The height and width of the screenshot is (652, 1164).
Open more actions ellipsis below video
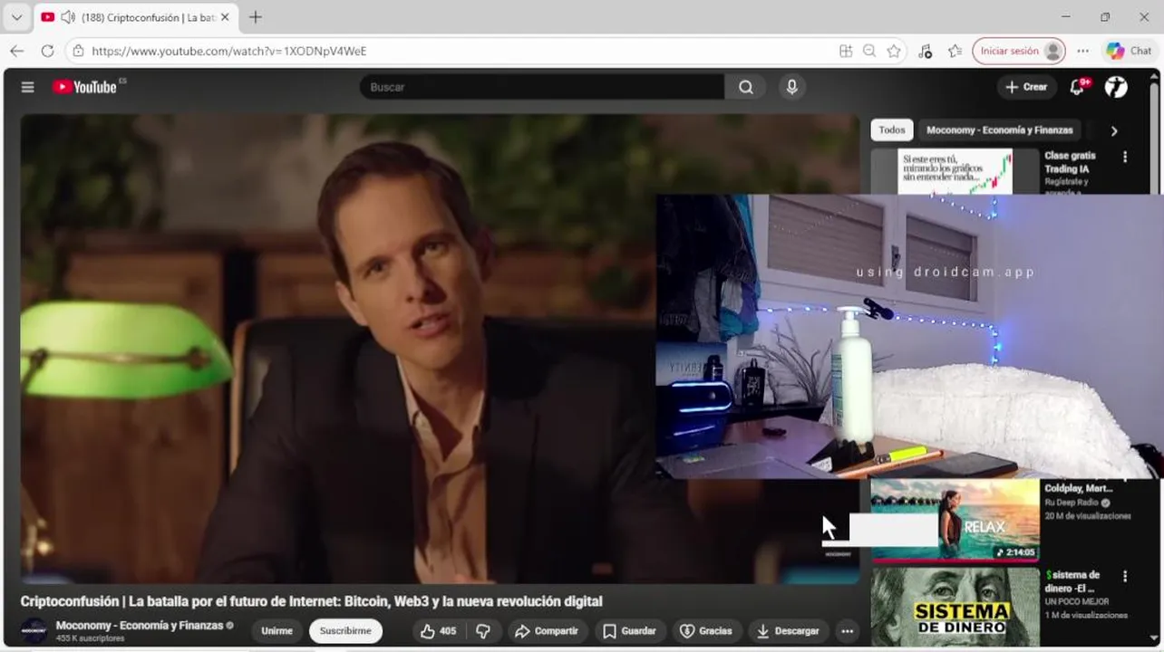[847, 631]
